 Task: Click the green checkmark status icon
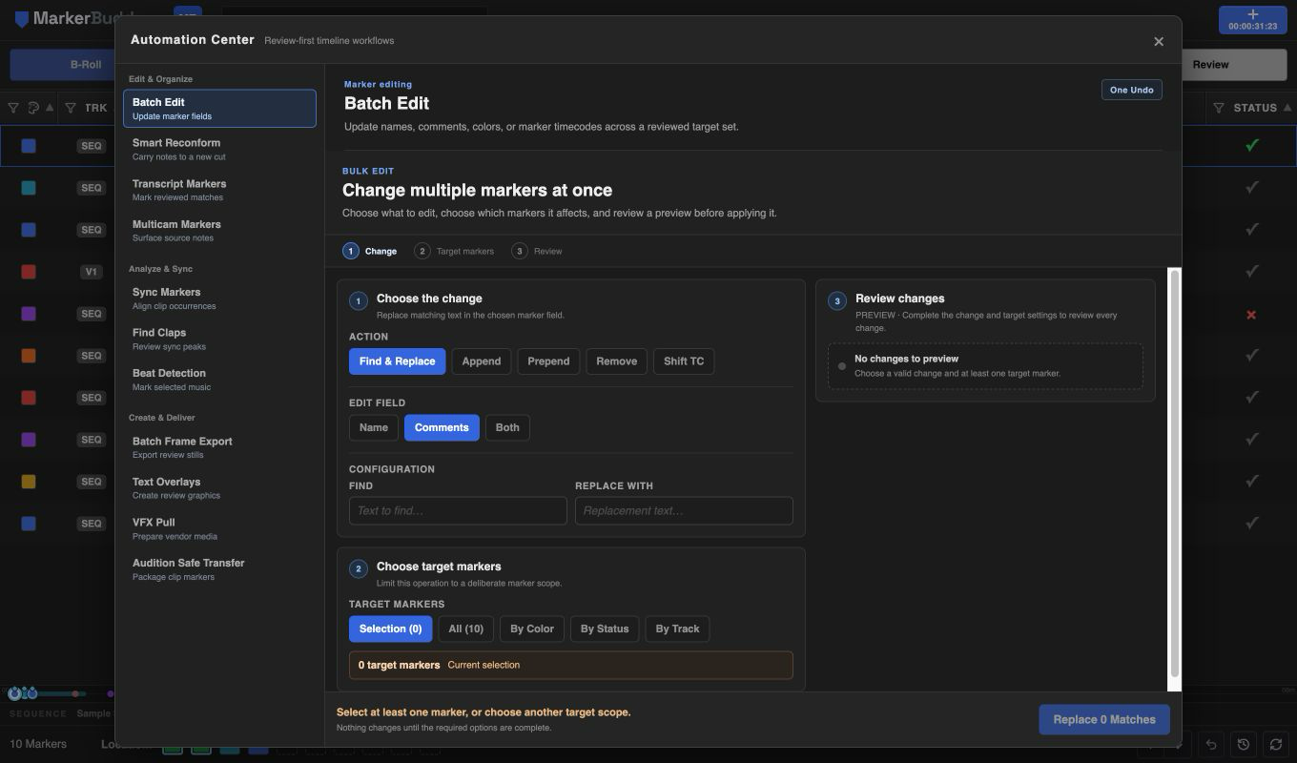point(1252,145)
